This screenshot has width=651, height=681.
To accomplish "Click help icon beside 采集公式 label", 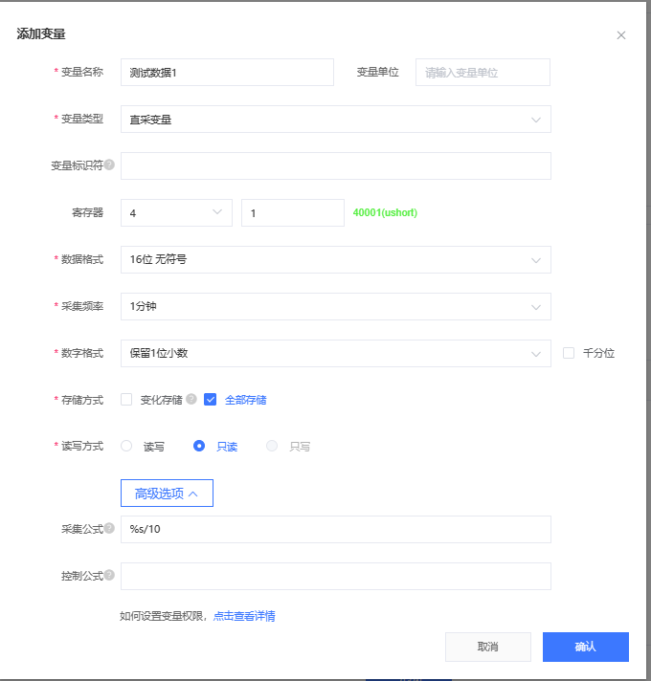I will (x=109, y=528).
